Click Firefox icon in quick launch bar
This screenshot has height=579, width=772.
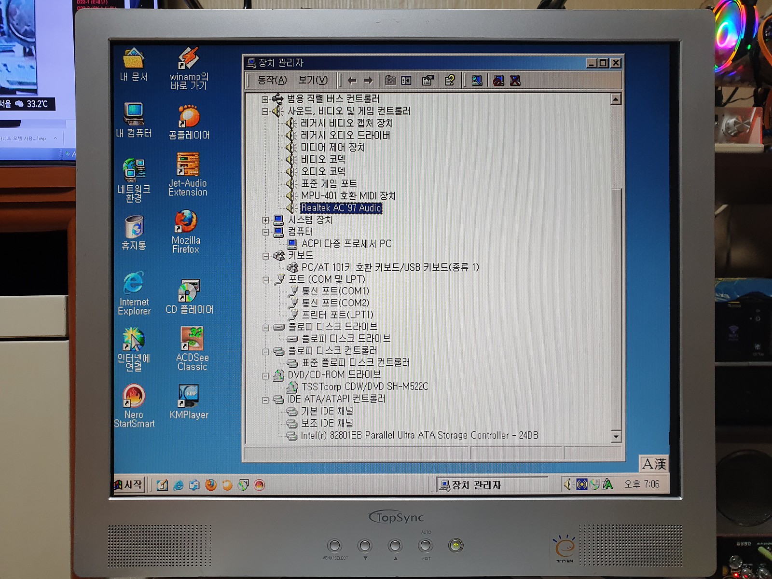211,485
